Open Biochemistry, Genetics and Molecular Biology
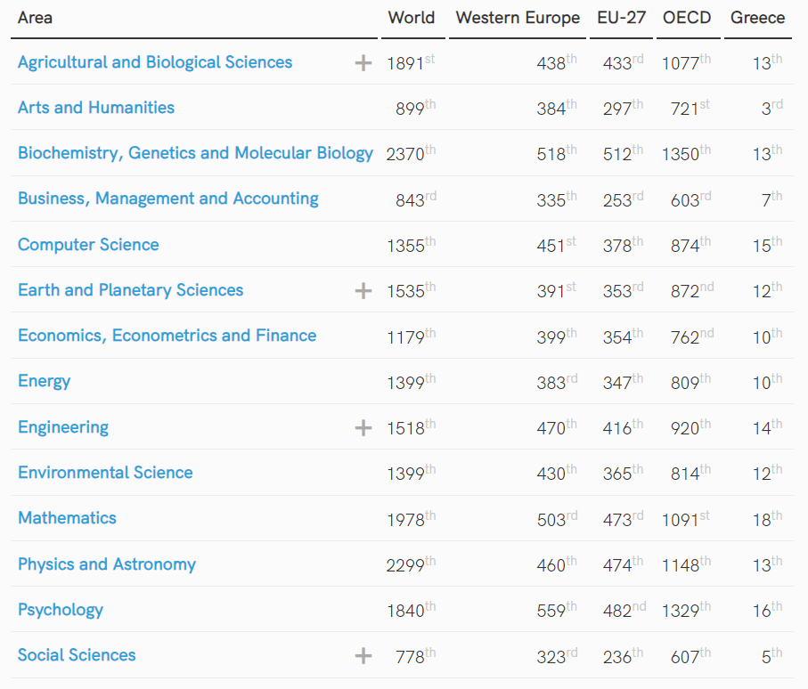The width and height of the screenshot is (808, 689). 195,153
